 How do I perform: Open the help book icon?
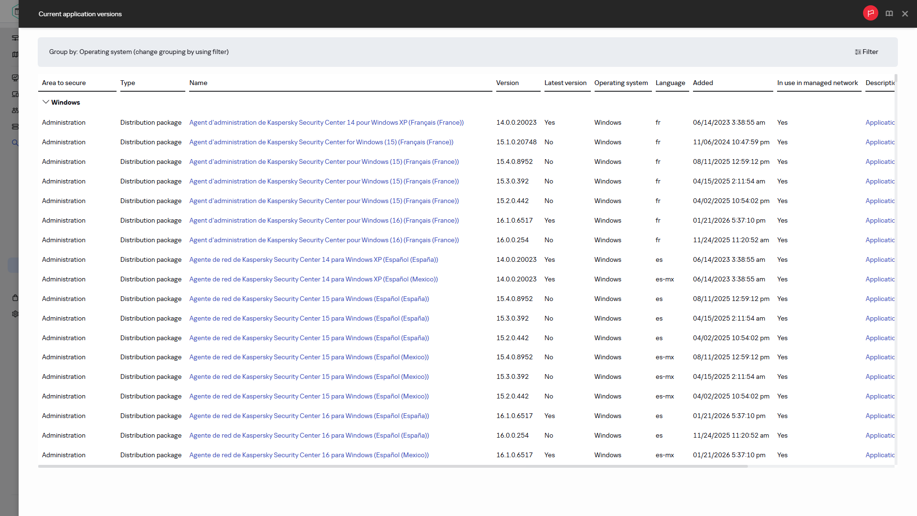[x=889, y=14]
